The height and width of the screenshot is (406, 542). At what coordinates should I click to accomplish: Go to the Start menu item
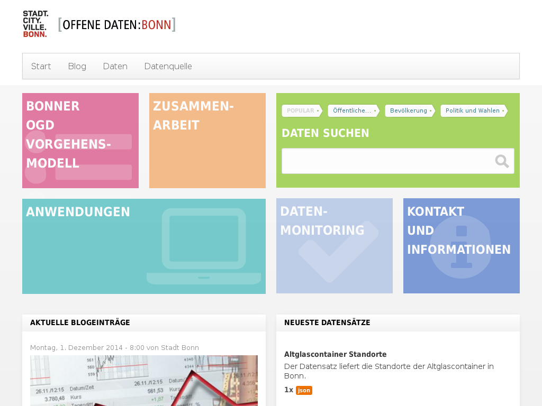(x=41, y=66)
